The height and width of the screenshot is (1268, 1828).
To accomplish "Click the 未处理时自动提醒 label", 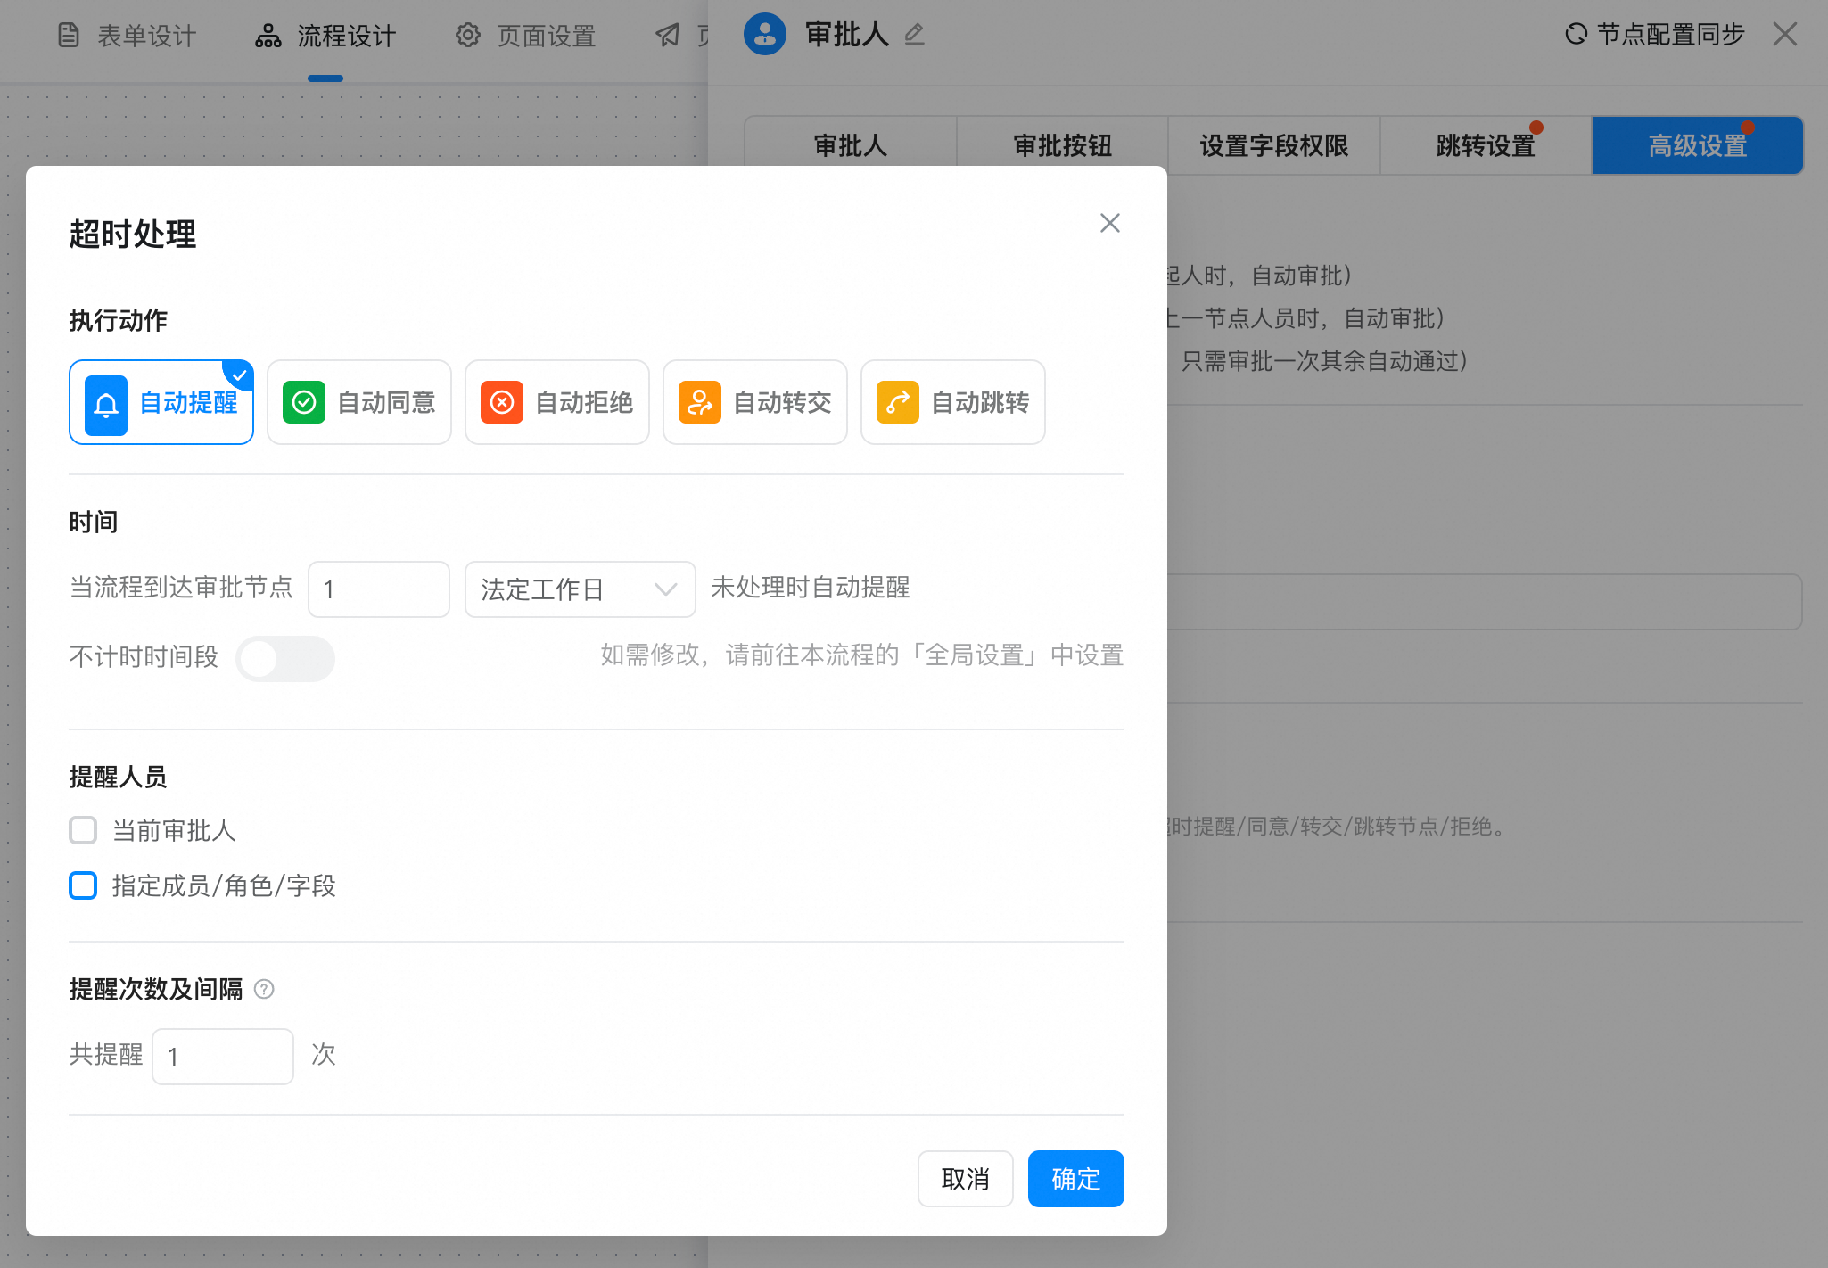I will [x=811, y=588].
